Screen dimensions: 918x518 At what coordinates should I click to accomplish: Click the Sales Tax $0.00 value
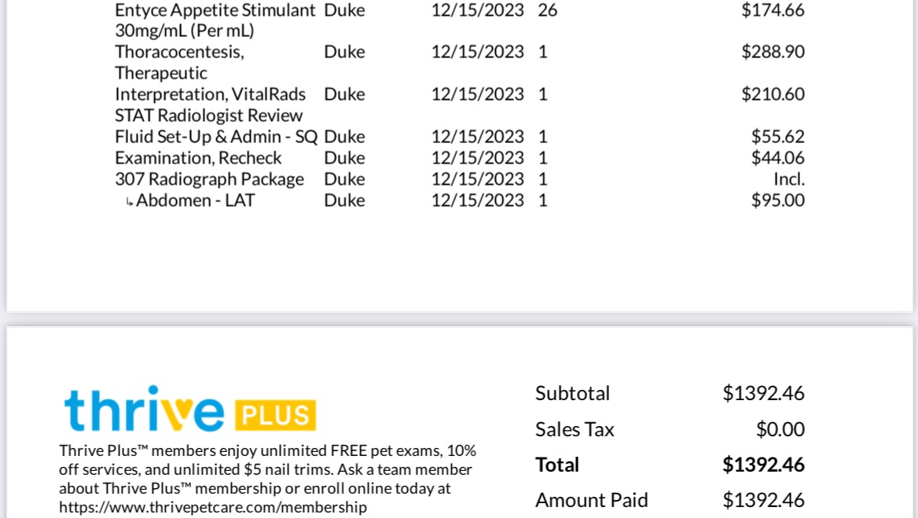(780, 430)
